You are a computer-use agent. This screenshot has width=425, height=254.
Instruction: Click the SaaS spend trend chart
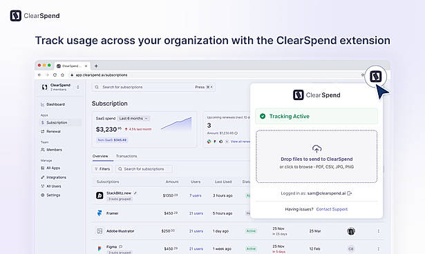click(176, 124)
